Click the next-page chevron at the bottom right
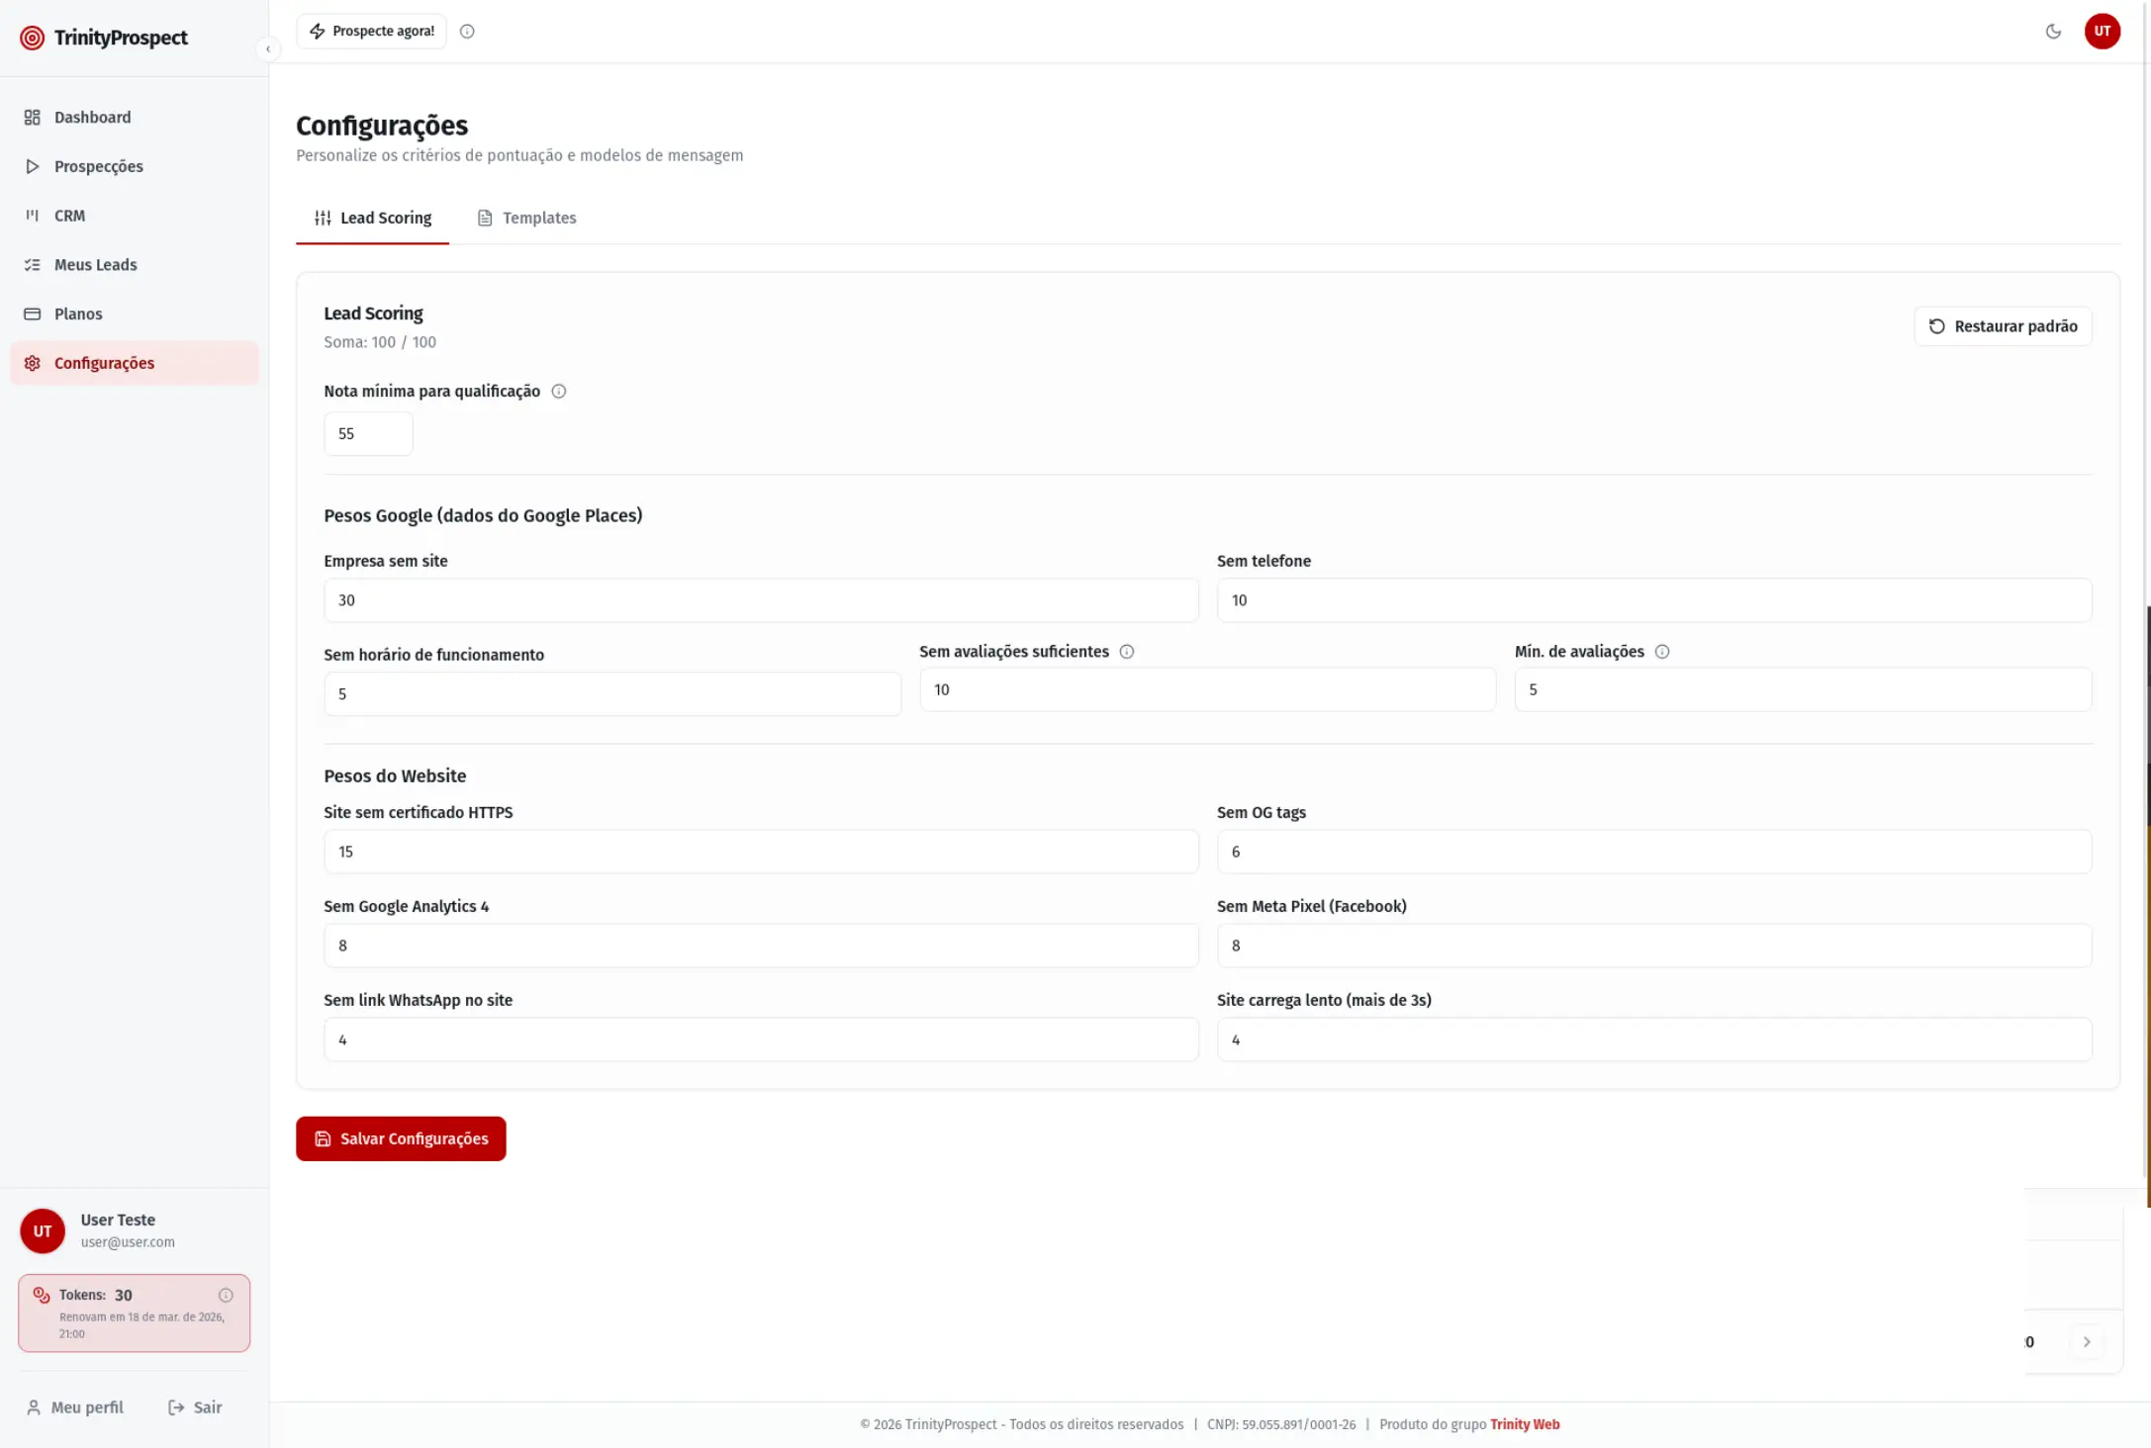Image resolution: width=2151 pixels, height=1448 pixels. pyautogui.click(x=2087, y=1342)
